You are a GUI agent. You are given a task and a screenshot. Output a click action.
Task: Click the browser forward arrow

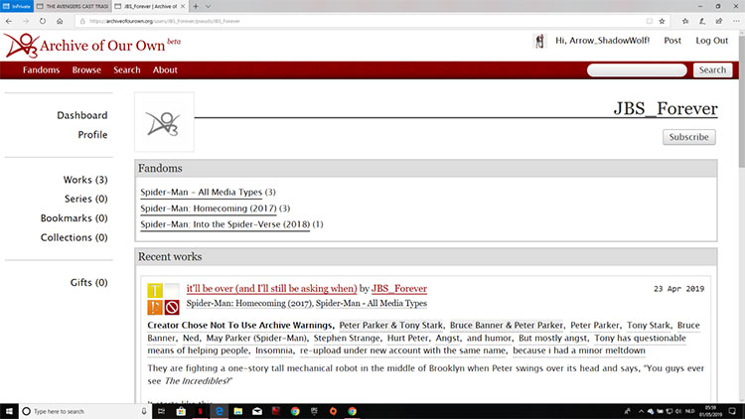click(26, 21)
